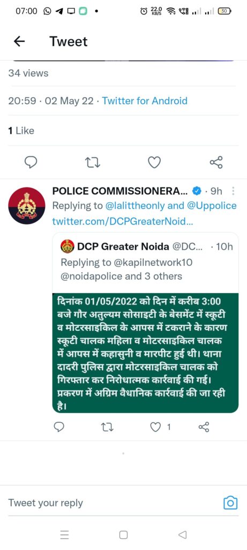Open the quoted DCP Greater Noida tweet header

pyautogui.click(x=146, y=247)
